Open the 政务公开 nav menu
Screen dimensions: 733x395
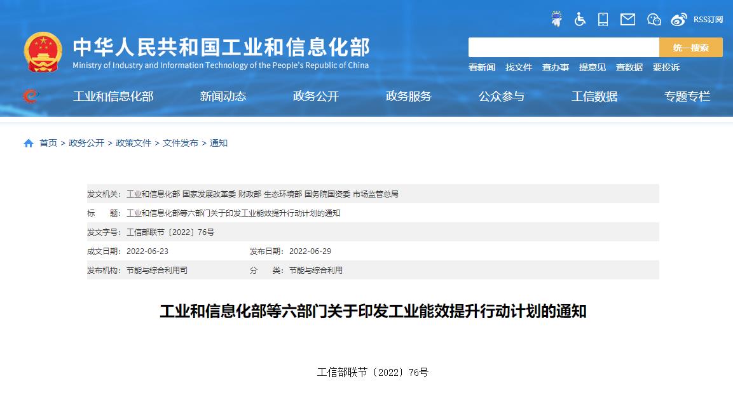[x=316, y=96]
